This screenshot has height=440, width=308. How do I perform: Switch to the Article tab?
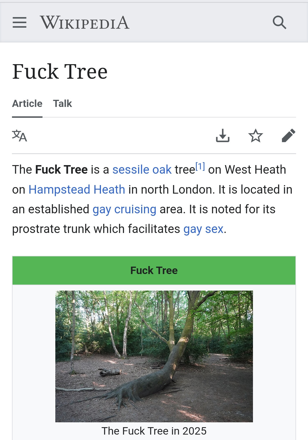pos(27,104)
